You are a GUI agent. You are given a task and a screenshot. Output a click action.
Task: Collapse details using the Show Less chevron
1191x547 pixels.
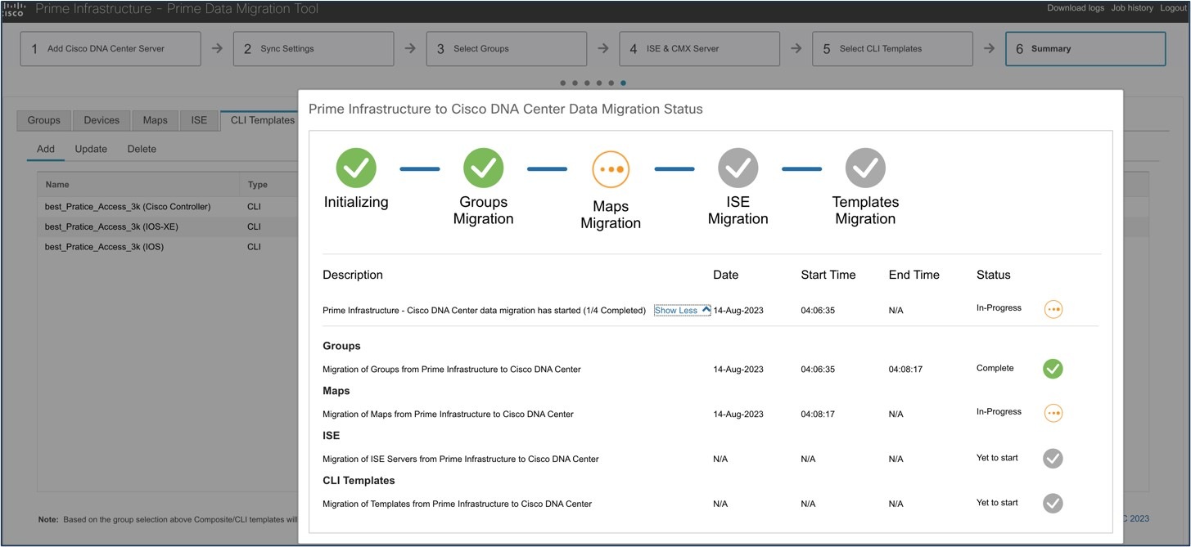[681, 310]
